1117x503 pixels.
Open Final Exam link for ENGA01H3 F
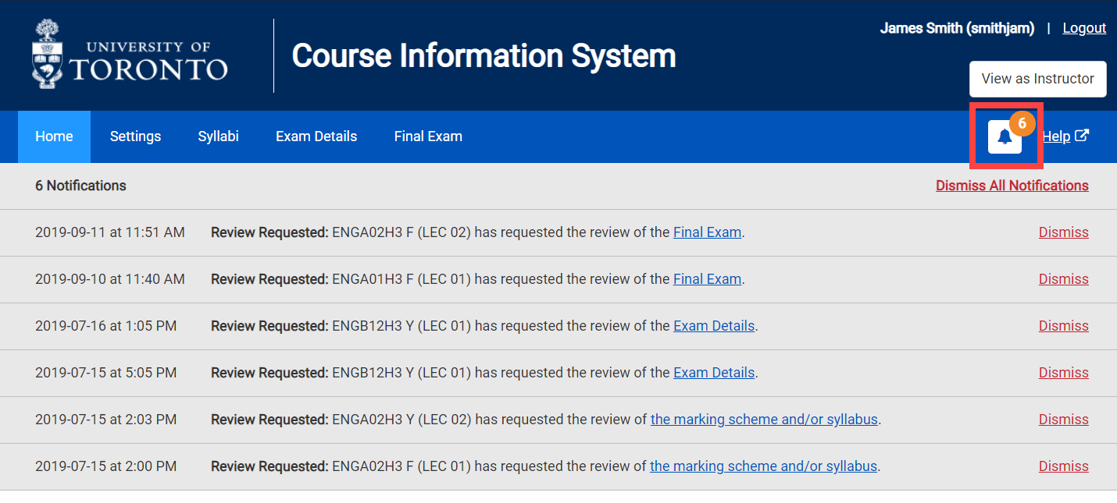coord(707,279)
